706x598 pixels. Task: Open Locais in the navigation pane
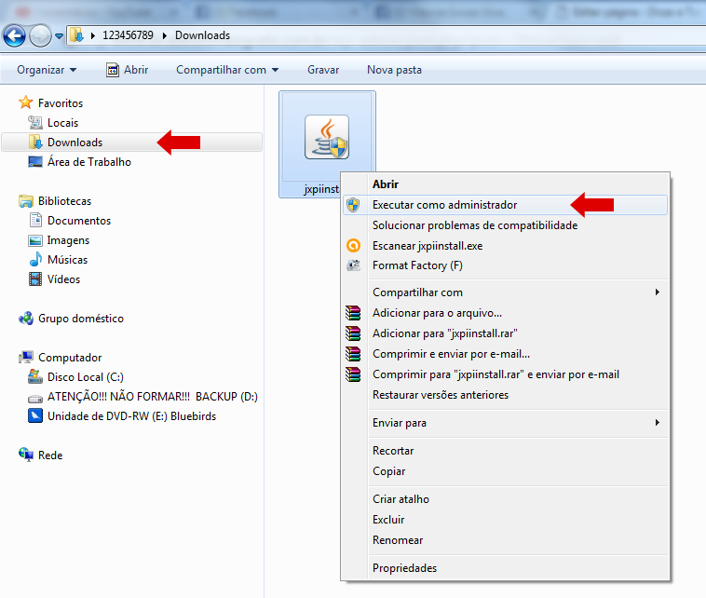62,122
